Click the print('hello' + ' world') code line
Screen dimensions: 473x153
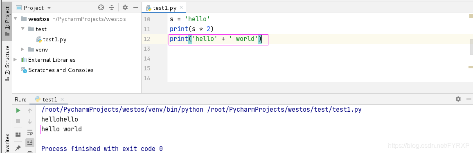(x=216, y=39)
